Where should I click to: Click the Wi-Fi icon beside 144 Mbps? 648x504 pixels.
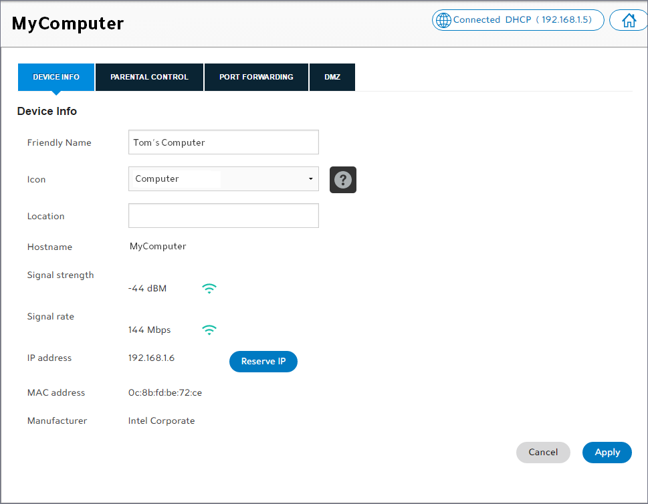(x=209, y=330)
